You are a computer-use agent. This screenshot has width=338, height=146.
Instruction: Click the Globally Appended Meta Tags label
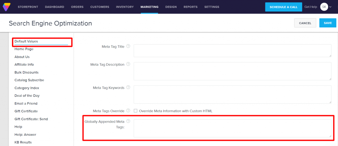tap(105, 124)
